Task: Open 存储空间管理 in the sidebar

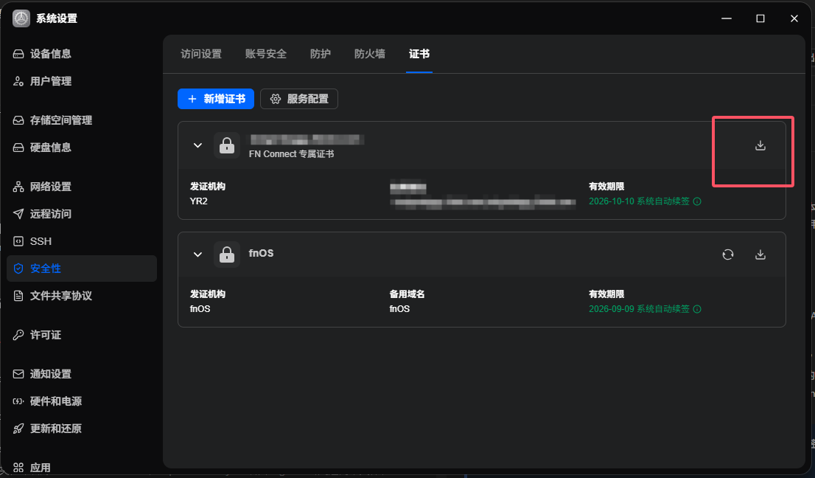Action: [x=82, y=120]
